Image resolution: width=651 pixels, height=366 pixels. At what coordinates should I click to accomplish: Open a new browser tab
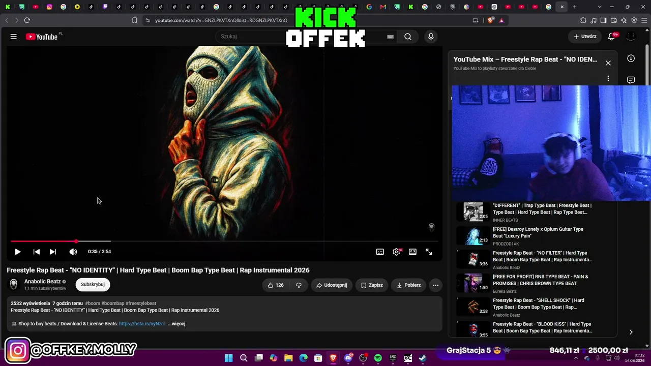coord(575,7)
